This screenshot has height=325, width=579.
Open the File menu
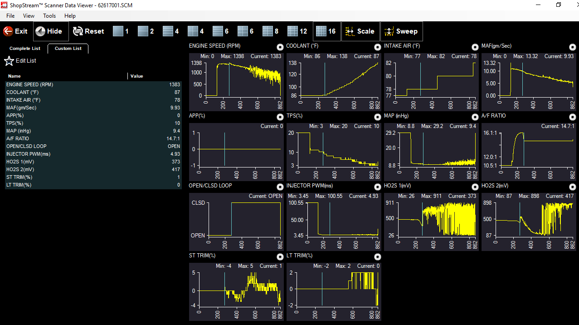coord(10,16)
